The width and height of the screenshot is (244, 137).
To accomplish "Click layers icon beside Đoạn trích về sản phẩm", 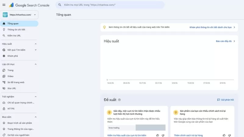I will tap(4, 123).
